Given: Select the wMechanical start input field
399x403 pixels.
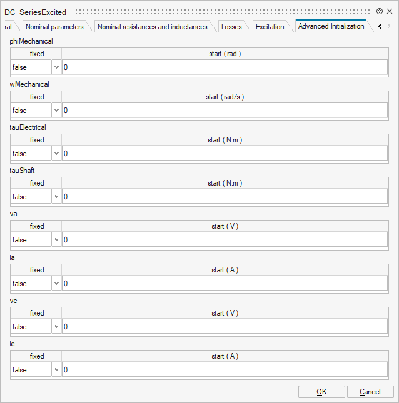Looking at the screenshot, I should pyautogui.click(x=224, y=111).
